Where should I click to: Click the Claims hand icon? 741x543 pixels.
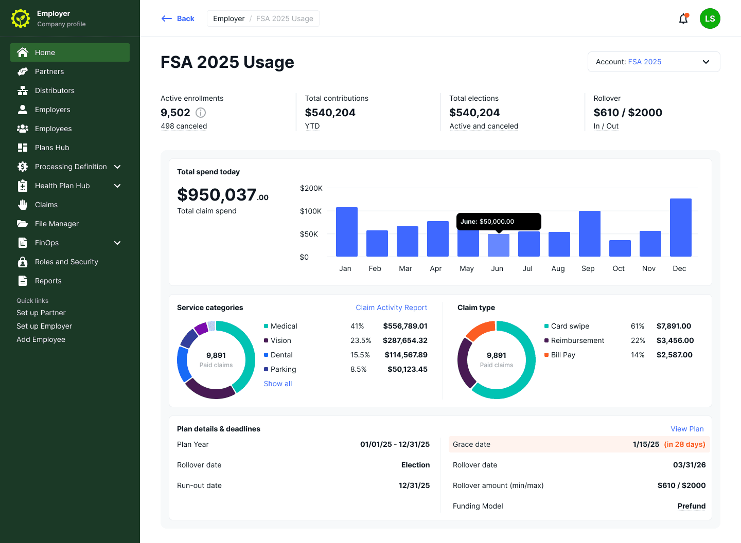(23, 205)
